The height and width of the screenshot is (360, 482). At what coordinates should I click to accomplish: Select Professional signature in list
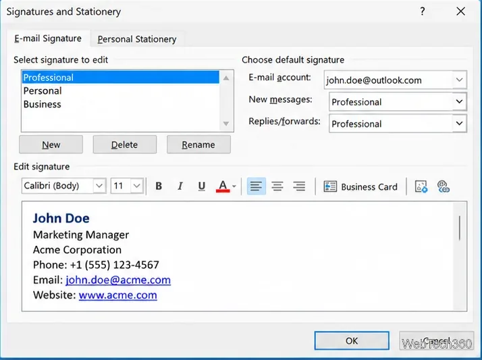tap(120, 77)
